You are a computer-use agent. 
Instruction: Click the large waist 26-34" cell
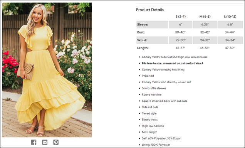click(x=230, y=40)
